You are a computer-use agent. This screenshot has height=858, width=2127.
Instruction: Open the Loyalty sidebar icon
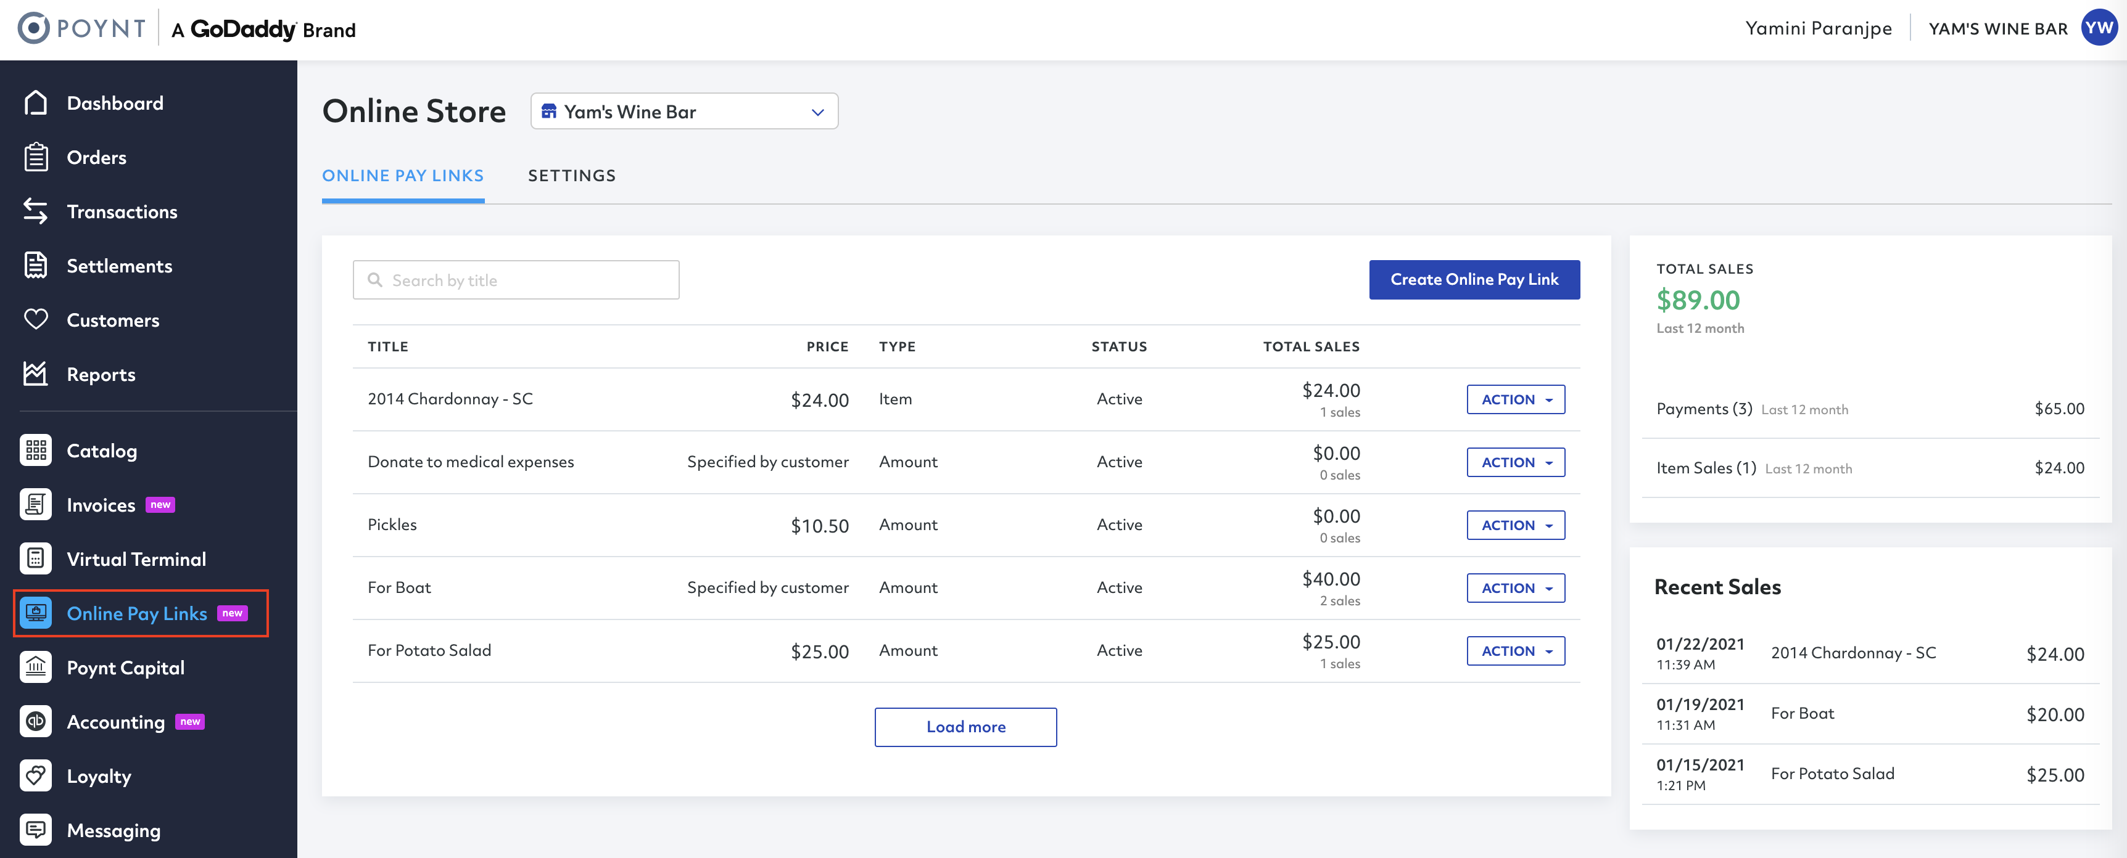point(36,775)
